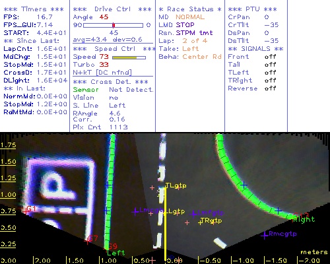Click the SIGNALS section header
This screenshot has width=330, height=264.
(255, 49)
